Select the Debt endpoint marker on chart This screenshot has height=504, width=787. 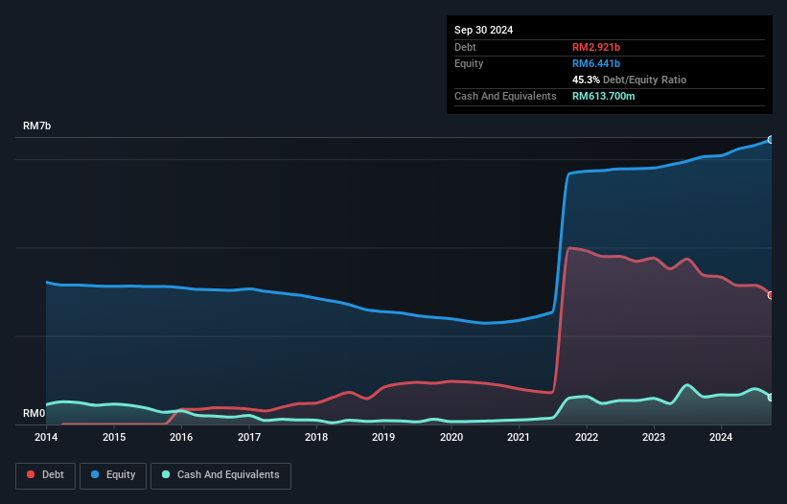[x=771, y=295]
